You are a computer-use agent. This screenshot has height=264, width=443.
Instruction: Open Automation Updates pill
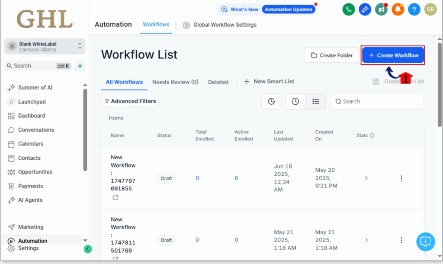click(x=289, y=10)
